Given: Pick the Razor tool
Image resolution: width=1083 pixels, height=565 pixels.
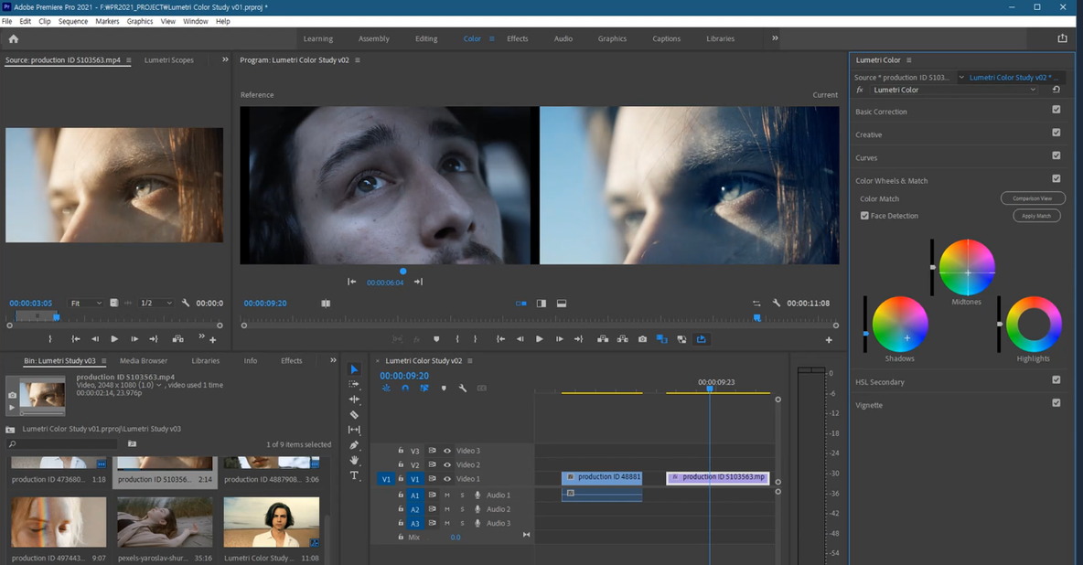Looking at the screenshot, I should 354,414.
